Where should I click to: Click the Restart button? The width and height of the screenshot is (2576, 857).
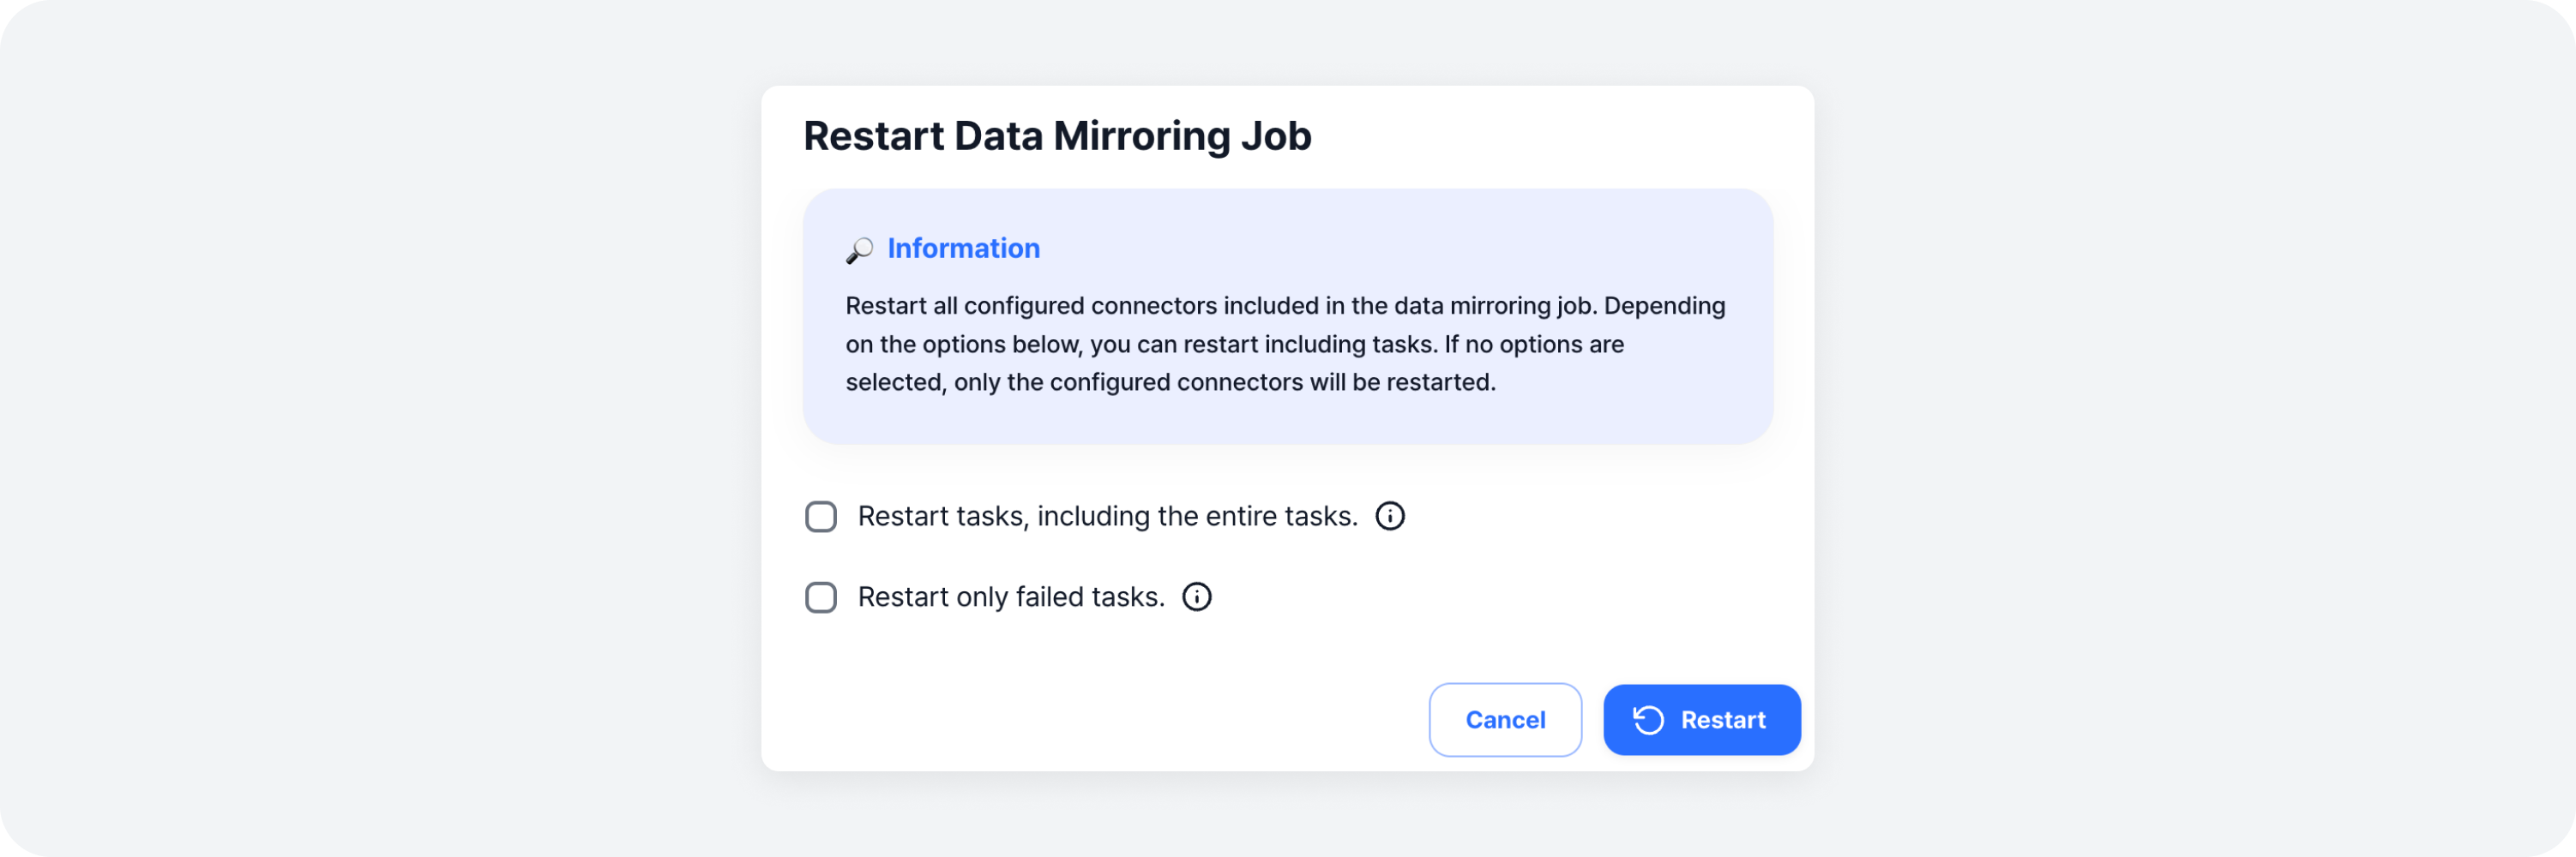tap(1701, 719)
